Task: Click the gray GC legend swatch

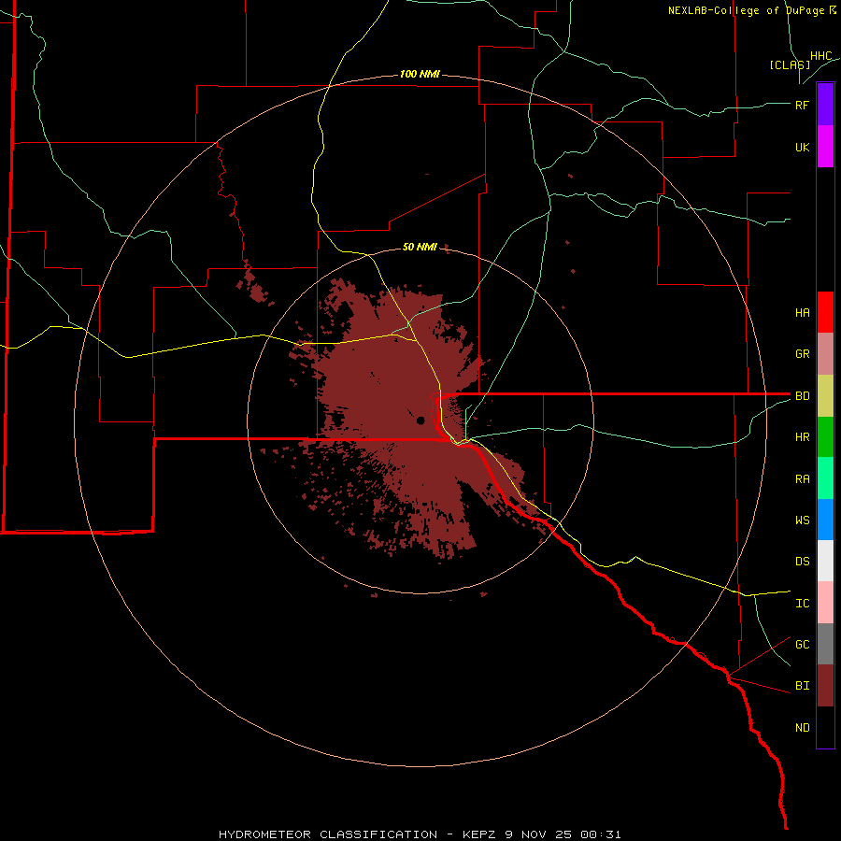Action: click(825, 644)
